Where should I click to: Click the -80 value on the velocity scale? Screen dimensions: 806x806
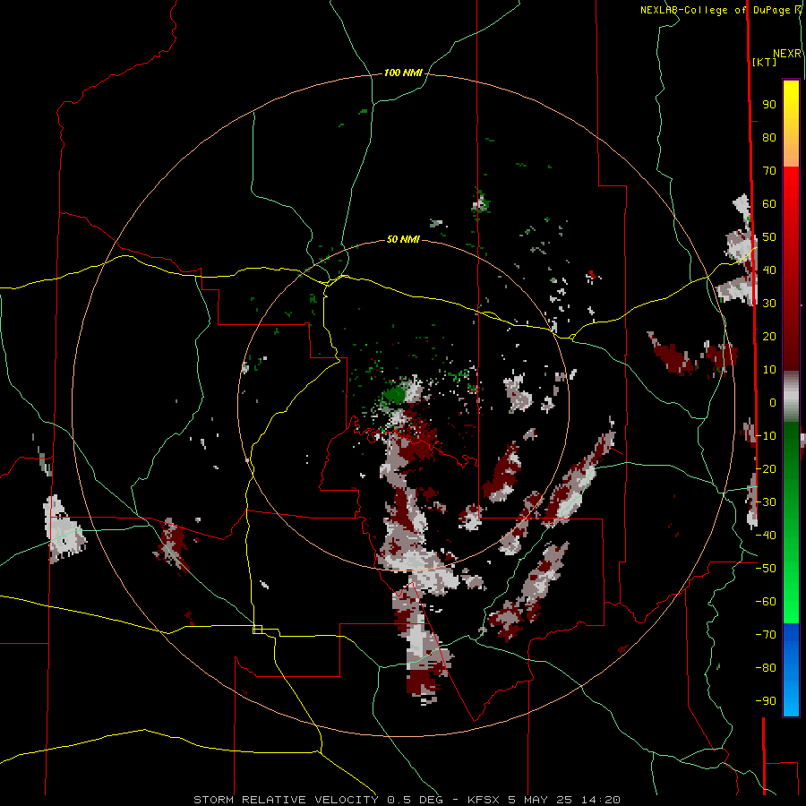(766, 668)
